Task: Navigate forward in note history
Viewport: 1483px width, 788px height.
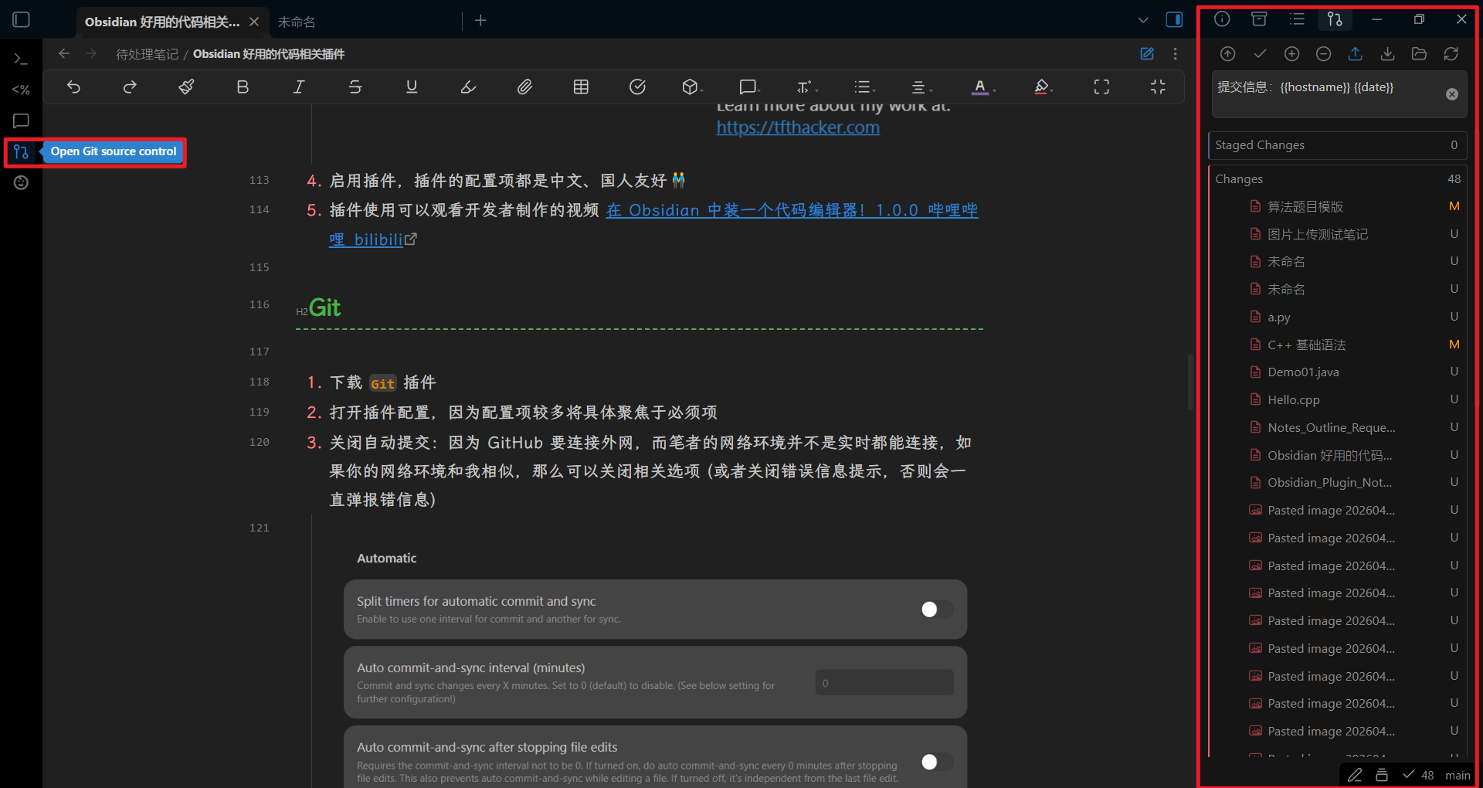Action: point(91,53)
